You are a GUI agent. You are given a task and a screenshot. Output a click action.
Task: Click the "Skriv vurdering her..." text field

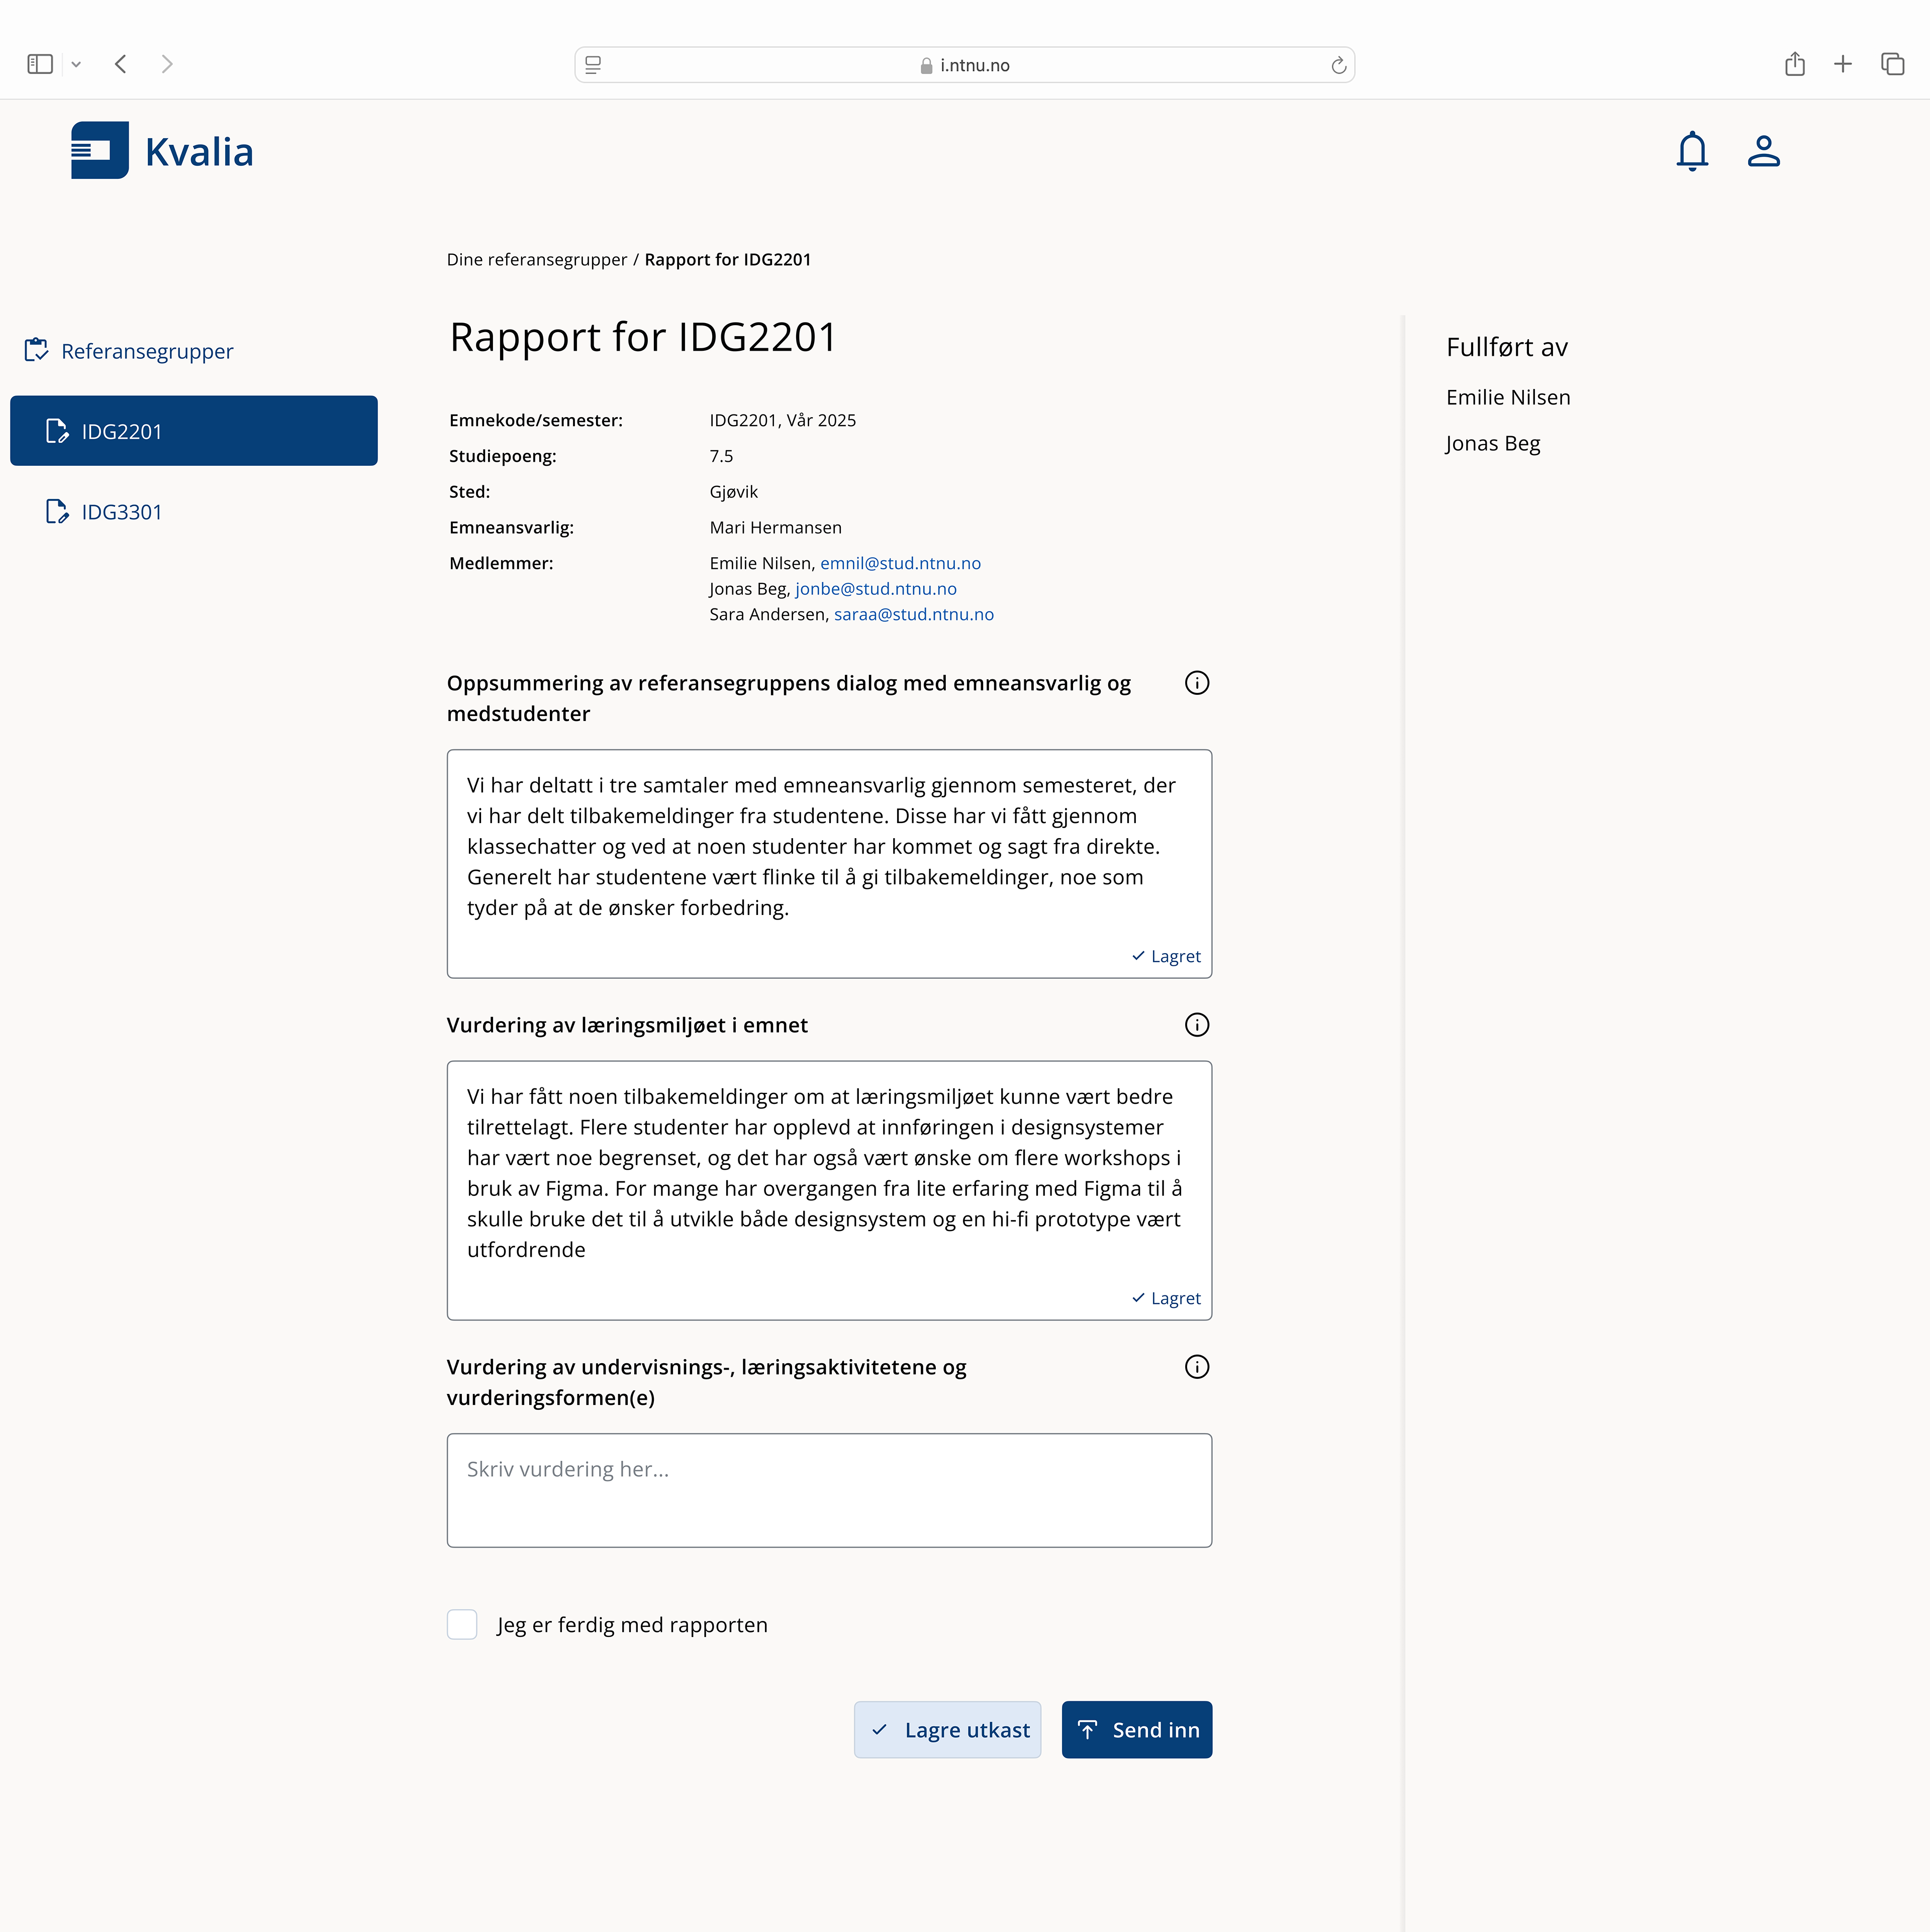coord(828,1490)
